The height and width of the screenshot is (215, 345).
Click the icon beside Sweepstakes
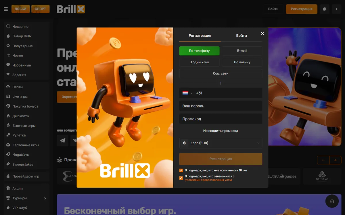[8, 164]
